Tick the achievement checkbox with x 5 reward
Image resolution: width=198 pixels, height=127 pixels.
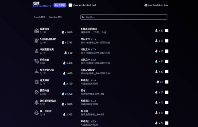(166, 82)
